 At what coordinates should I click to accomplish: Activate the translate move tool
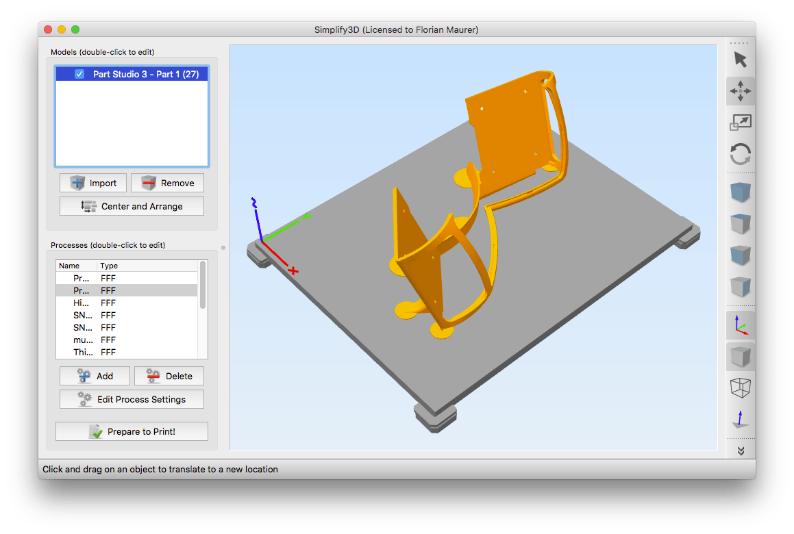741,91
